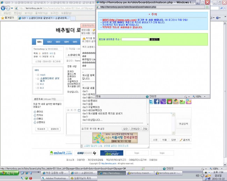The image size is (227, 181).
Task: Toggle the checkbox above the comment box
Action: click(x=79, y=110)
